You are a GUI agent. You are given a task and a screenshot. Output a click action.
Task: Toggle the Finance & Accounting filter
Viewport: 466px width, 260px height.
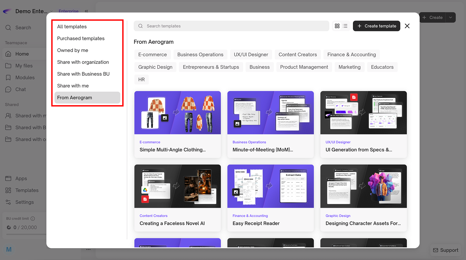[351, 55]
